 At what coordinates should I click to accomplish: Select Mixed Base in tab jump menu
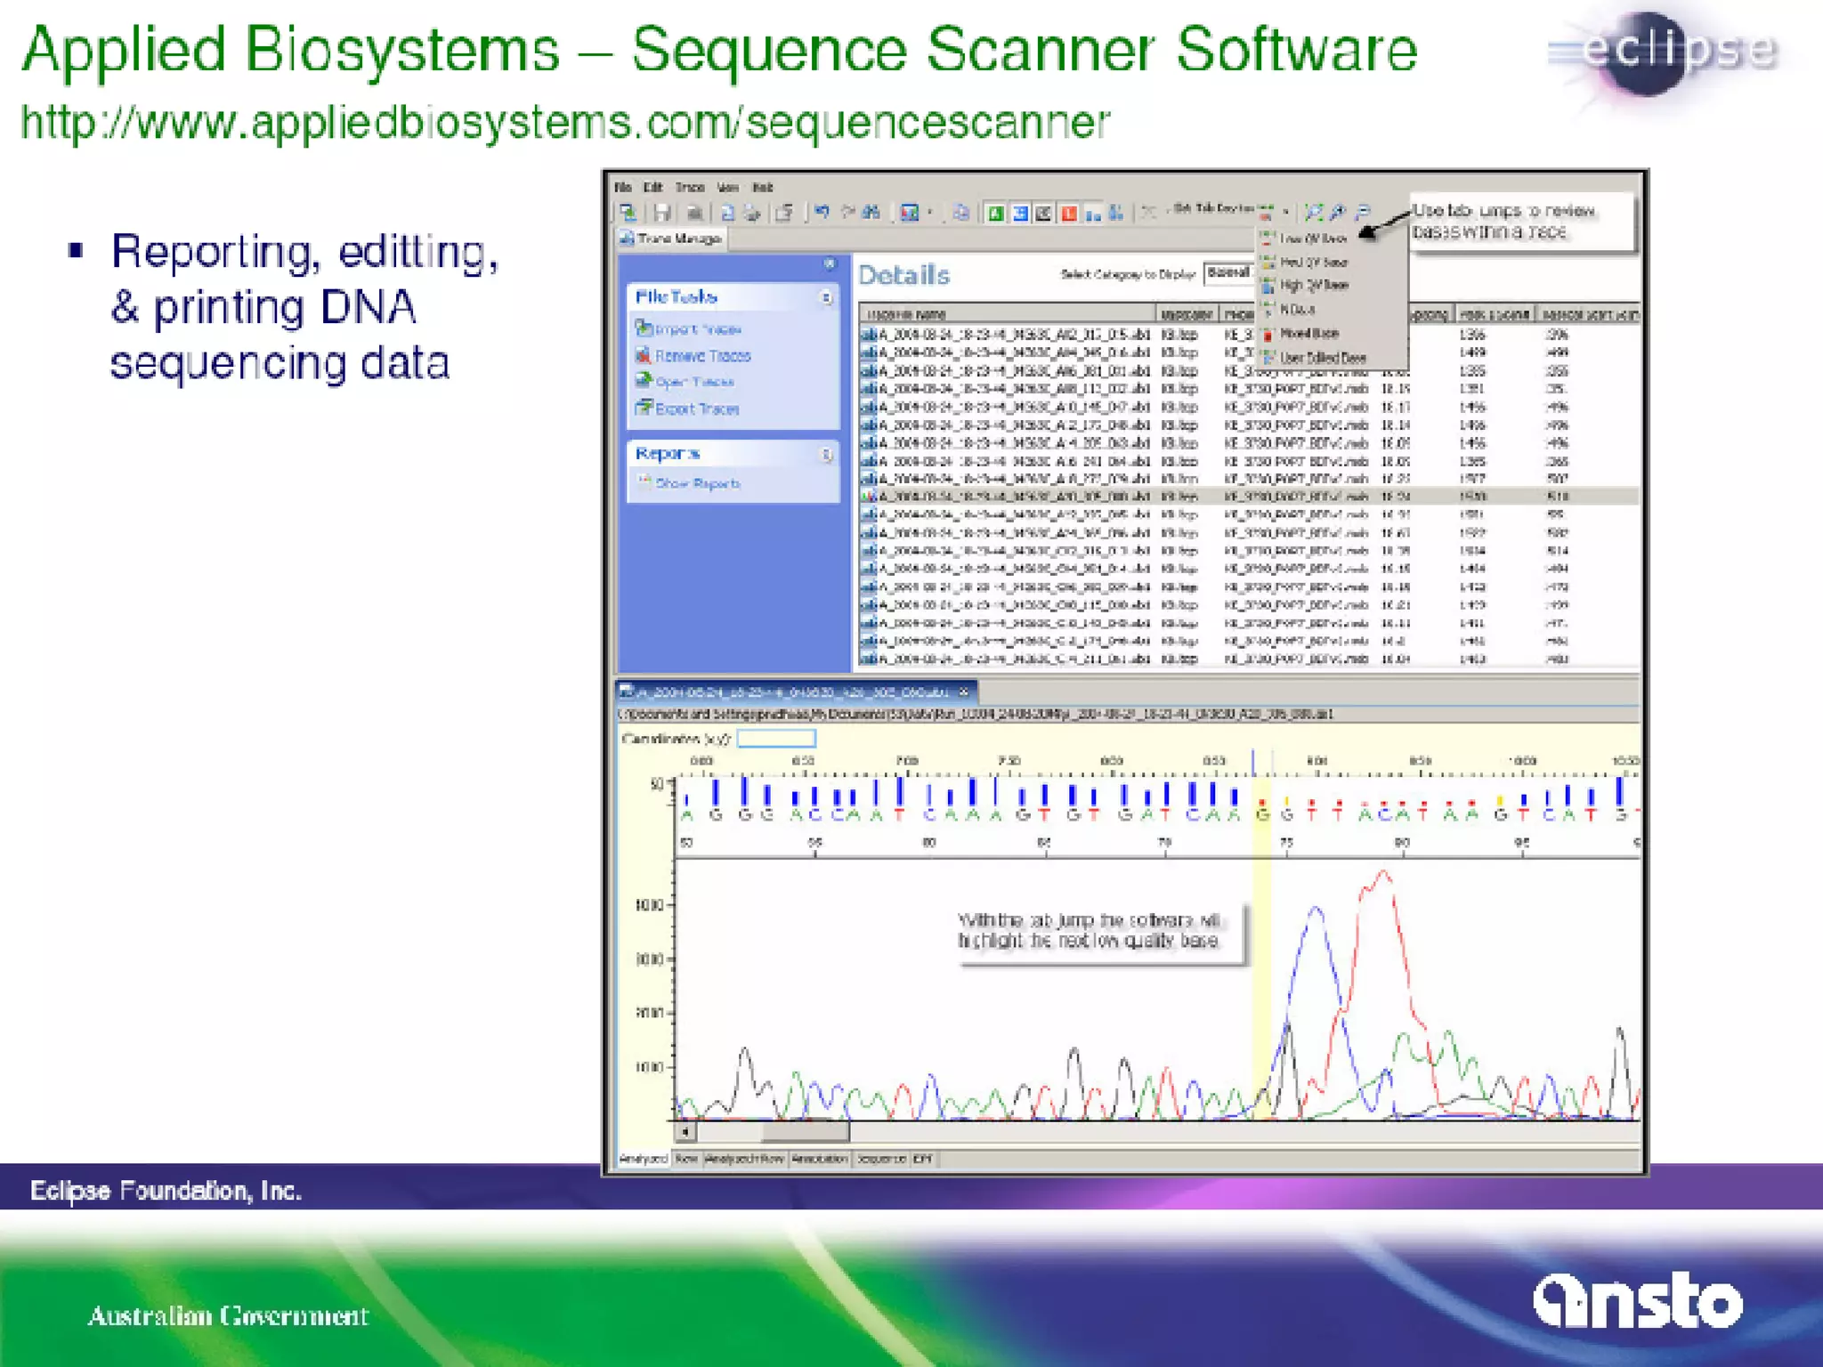(1309, 334)
